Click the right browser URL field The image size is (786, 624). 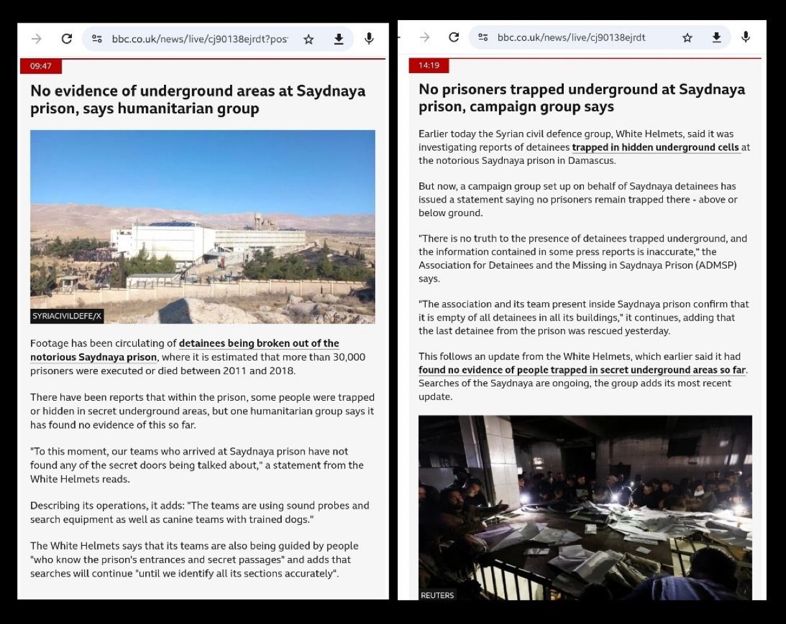pyautogui.click(x=572, y=38)
